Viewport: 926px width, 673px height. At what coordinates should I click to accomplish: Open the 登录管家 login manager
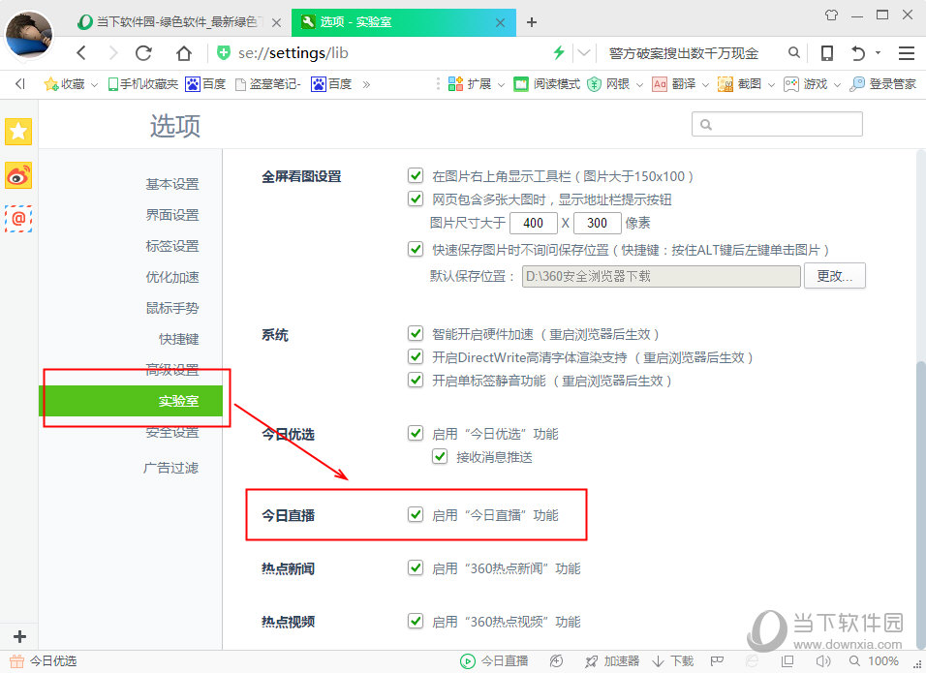[883, 84]
